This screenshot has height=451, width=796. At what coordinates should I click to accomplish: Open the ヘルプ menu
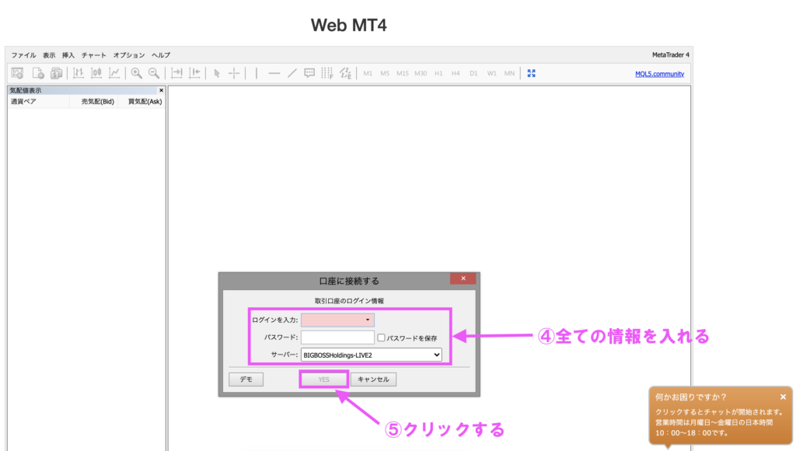(x=161, y=55)
